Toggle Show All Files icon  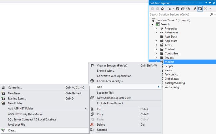[x=188, y=9]
